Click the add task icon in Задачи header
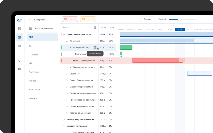213x133 pixels. (x=95, y=27)
